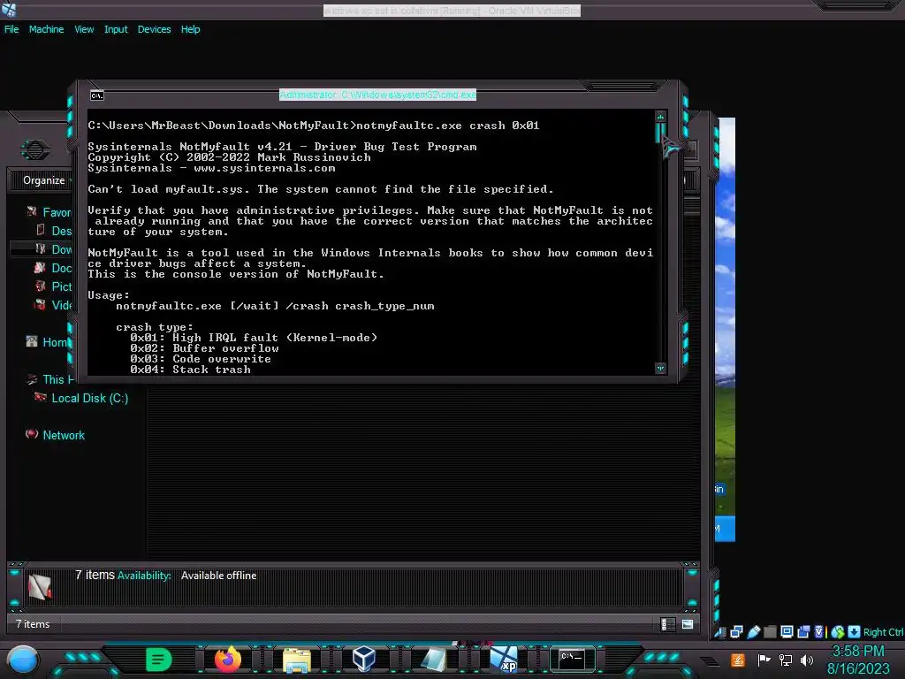The height and width of the screenshot is (679, 905).
Task: Click the VirtualBox window title text
Action: 452,11
